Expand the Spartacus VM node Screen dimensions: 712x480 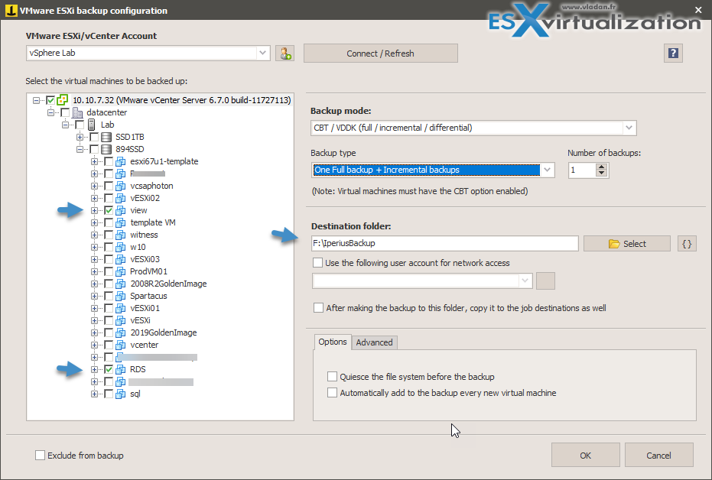click(x=95, y=297)
